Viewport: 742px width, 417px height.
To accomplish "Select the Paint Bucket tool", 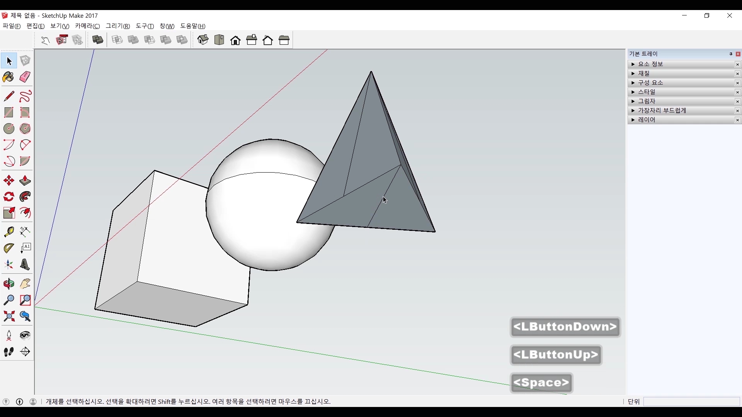I will 9,77.
